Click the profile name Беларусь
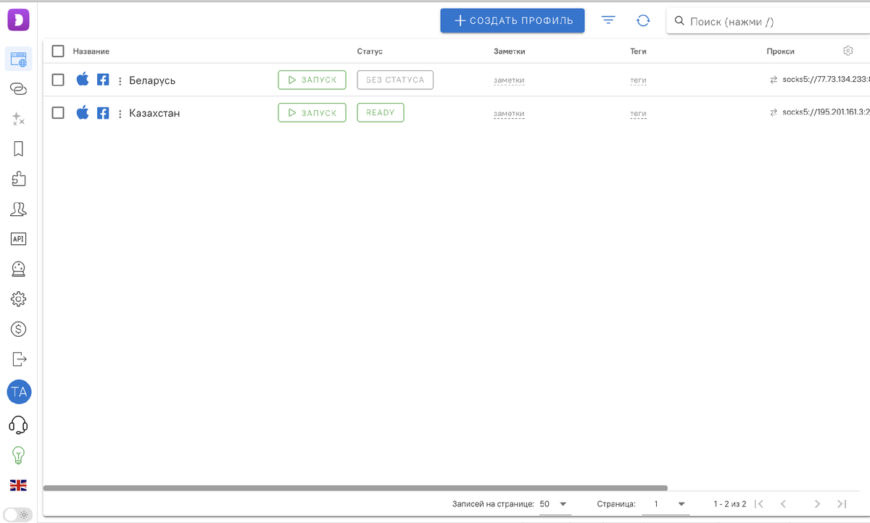 (152, 80)
